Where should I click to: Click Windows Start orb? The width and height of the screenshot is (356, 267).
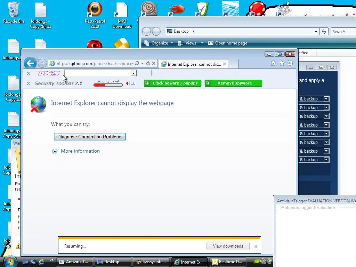[10, 262]
